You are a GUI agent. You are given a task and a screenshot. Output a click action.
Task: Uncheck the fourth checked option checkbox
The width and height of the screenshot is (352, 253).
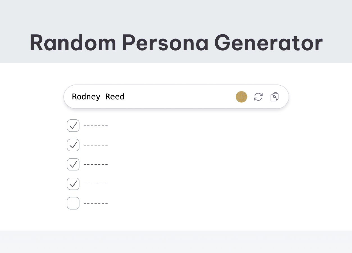coord(73,184)
